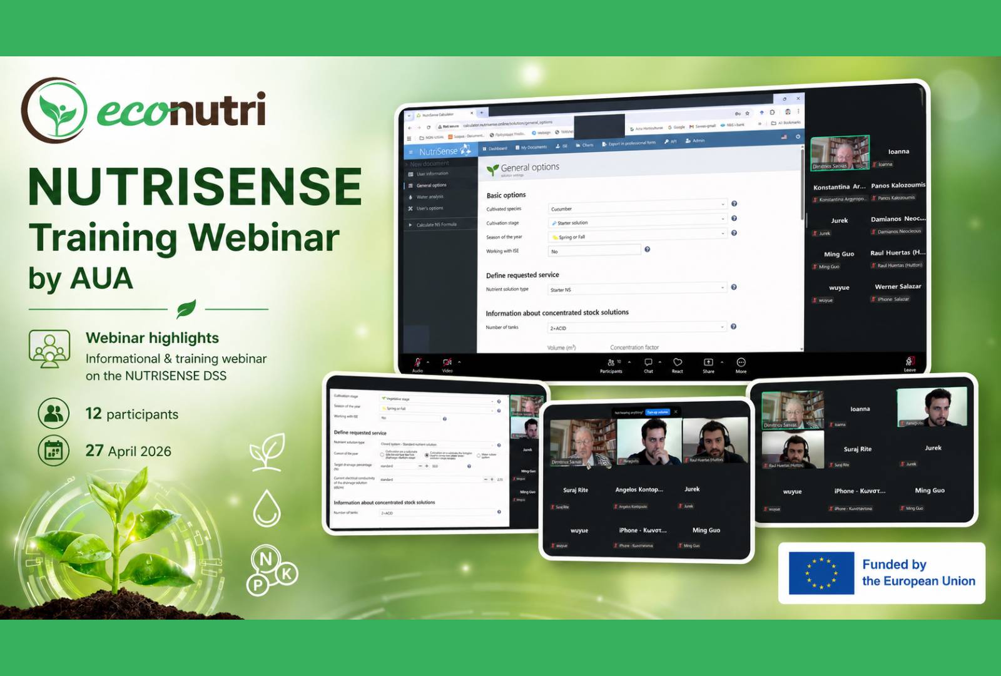The image size is (1001, 676).
Task: Click the Working with ISE field
Action: [x=594, y=251]
